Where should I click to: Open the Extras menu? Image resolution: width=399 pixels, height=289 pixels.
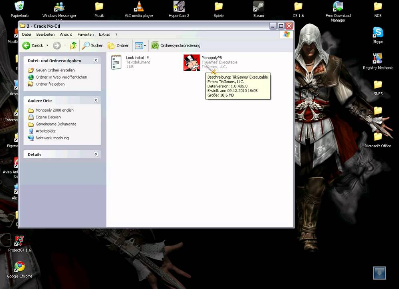[x=104, y=35]
